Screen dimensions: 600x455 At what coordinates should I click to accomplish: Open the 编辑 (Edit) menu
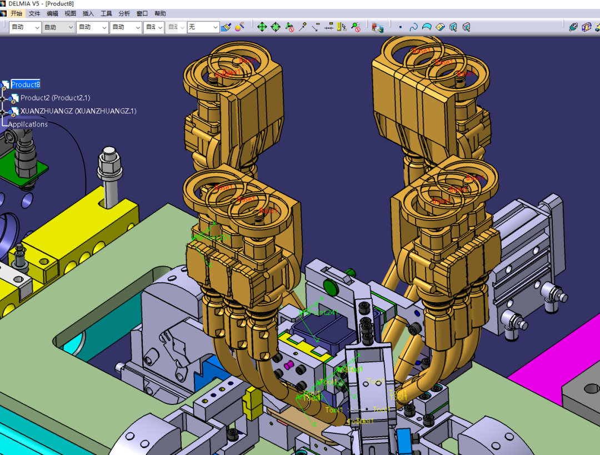[52, 13]
